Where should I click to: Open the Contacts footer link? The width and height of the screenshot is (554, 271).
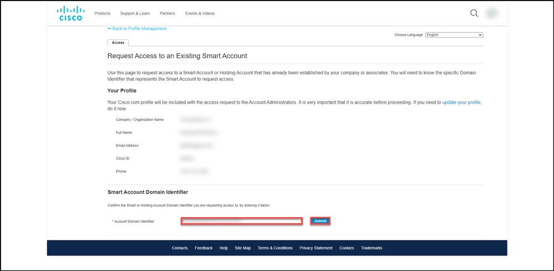coord(180,248)
